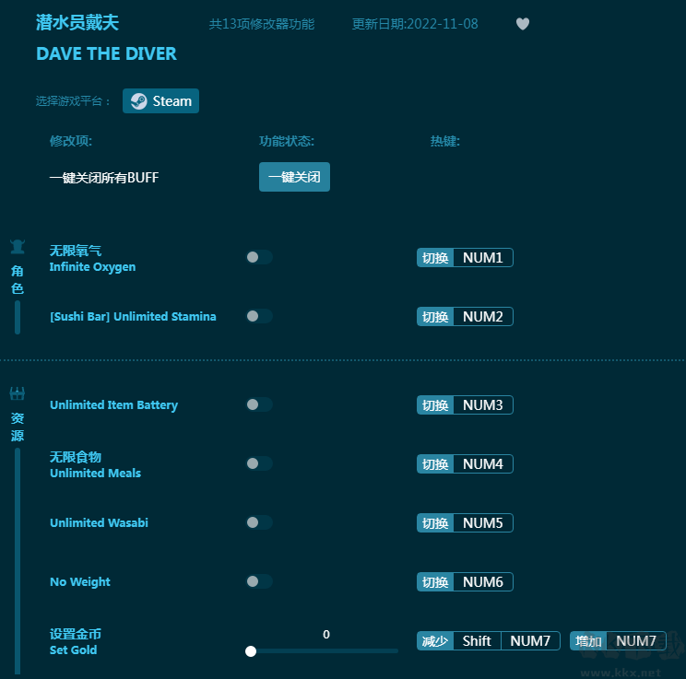Click the Set Gold label
This screenshot has height=679, width=686.
pos(73,650)
